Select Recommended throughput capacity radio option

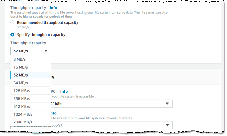12,22
